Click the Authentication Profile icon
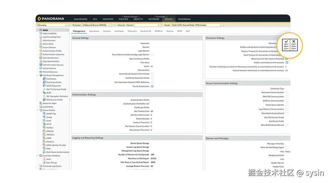The width and height of the screenshot is (330, 183). [x=41, y=51]
